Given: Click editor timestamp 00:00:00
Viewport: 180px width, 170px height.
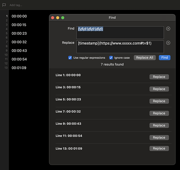Looking at the screenshot, I should tap(19, 16).
